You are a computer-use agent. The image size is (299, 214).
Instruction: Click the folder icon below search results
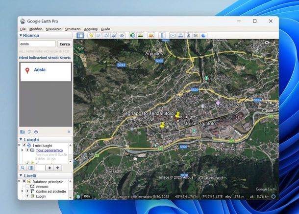[23, 132]
